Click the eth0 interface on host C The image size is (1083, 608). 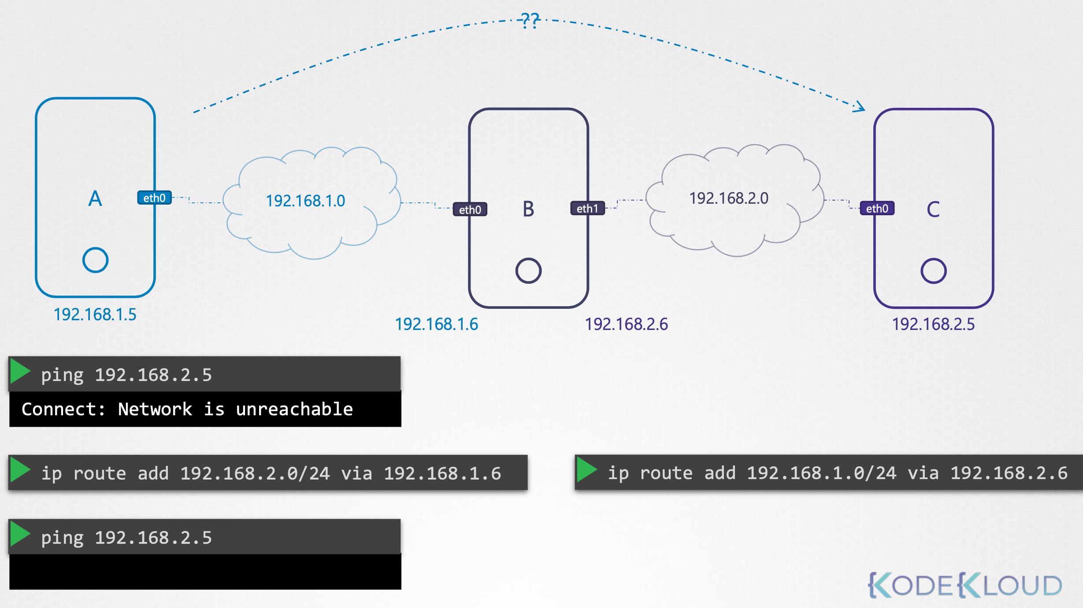(x=877, y=209)
